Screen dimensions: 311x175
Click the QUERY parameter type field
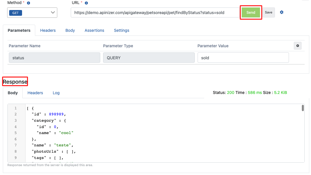pos(149,58)
